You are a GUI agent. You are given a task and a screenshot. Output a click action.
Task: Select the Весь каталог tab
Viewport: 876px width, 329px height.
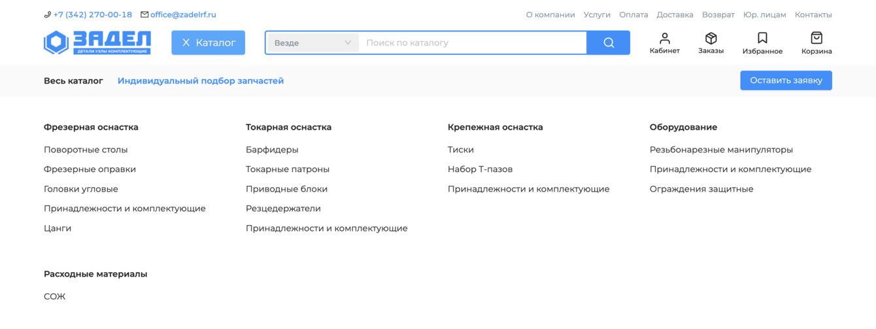[x=73, y=81]
